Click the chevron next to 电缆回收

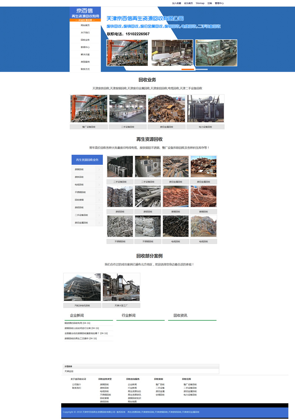[x=99, y=184]
